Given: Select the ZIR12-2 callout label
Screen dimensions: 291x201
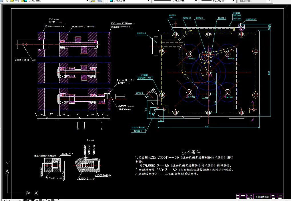Looking at the screenshot, I should (199, 18).
